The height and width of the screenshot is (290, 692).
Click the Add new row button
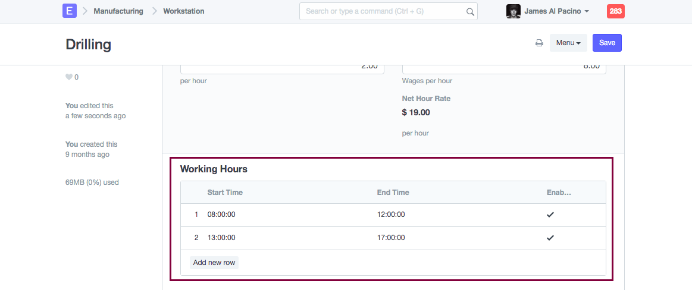point(214,263)
